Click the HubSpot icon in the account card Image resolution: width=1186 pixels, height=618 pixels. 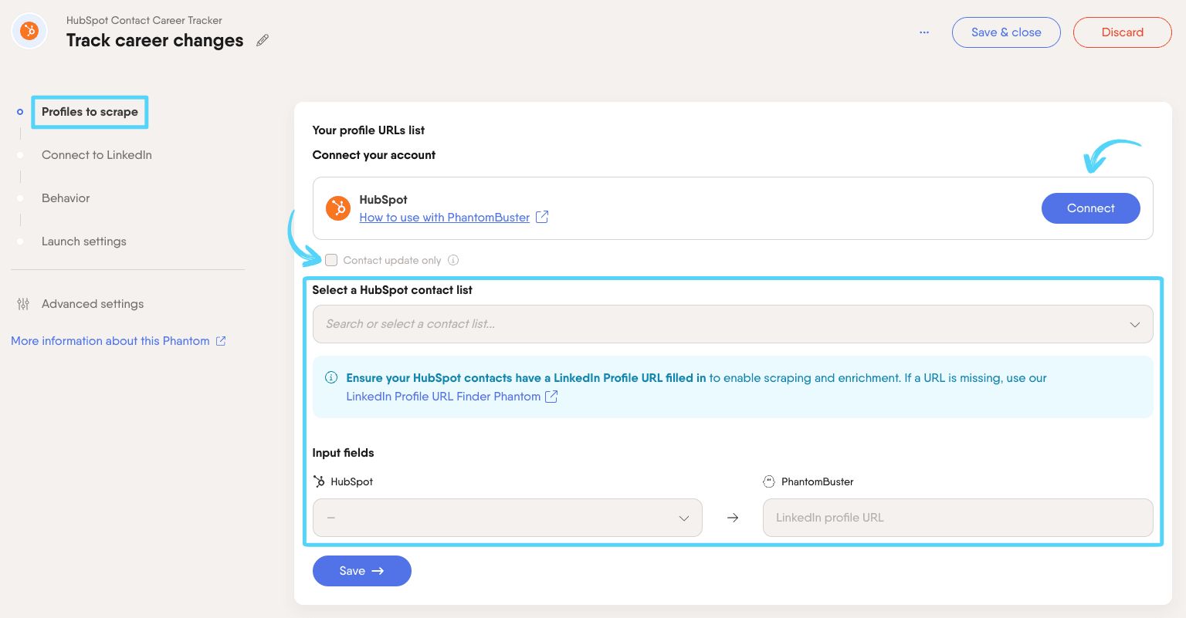pos(338,208)
